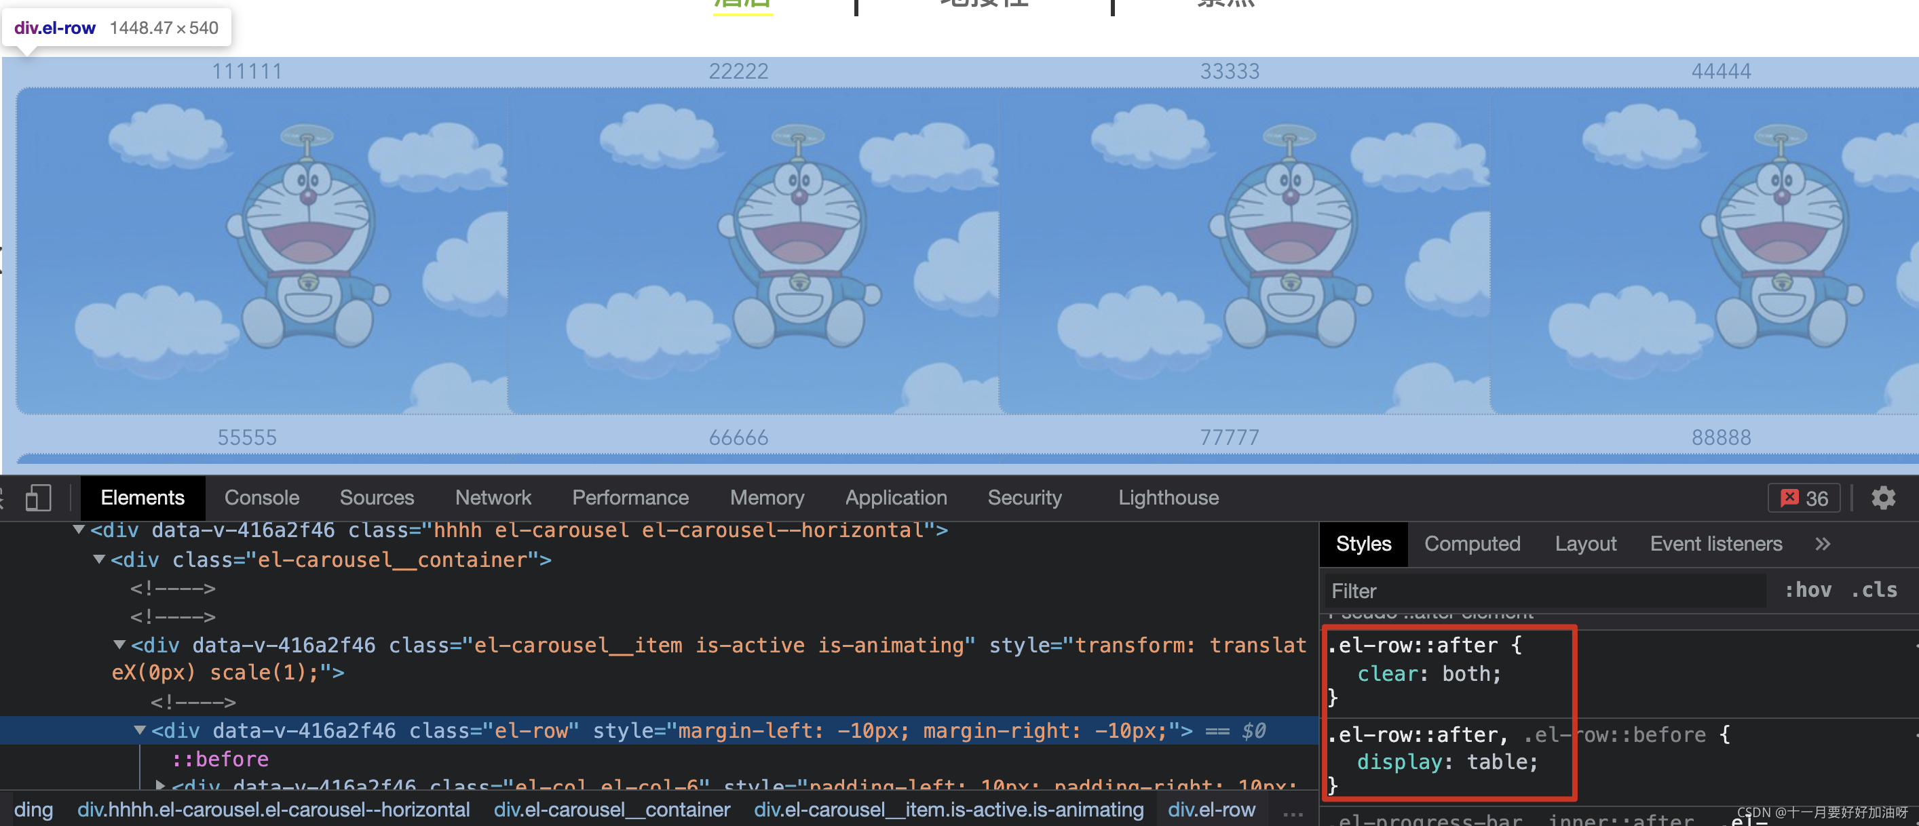The image size is (1919, 826).
Task: Click div.hhhh.el-carousel breadcrumb item
Action: coord(273,810)
